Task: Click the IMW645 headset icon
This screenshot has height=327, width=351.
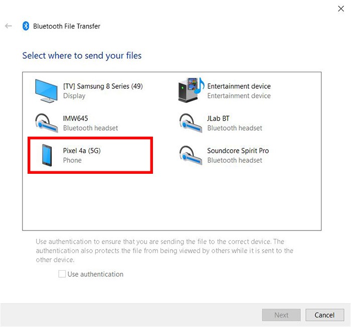Action: tap(47, 123)
